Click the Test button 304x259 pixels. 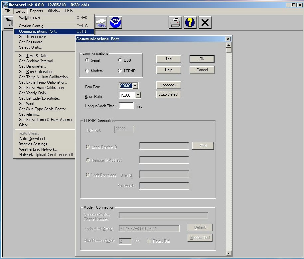[169, 59]
